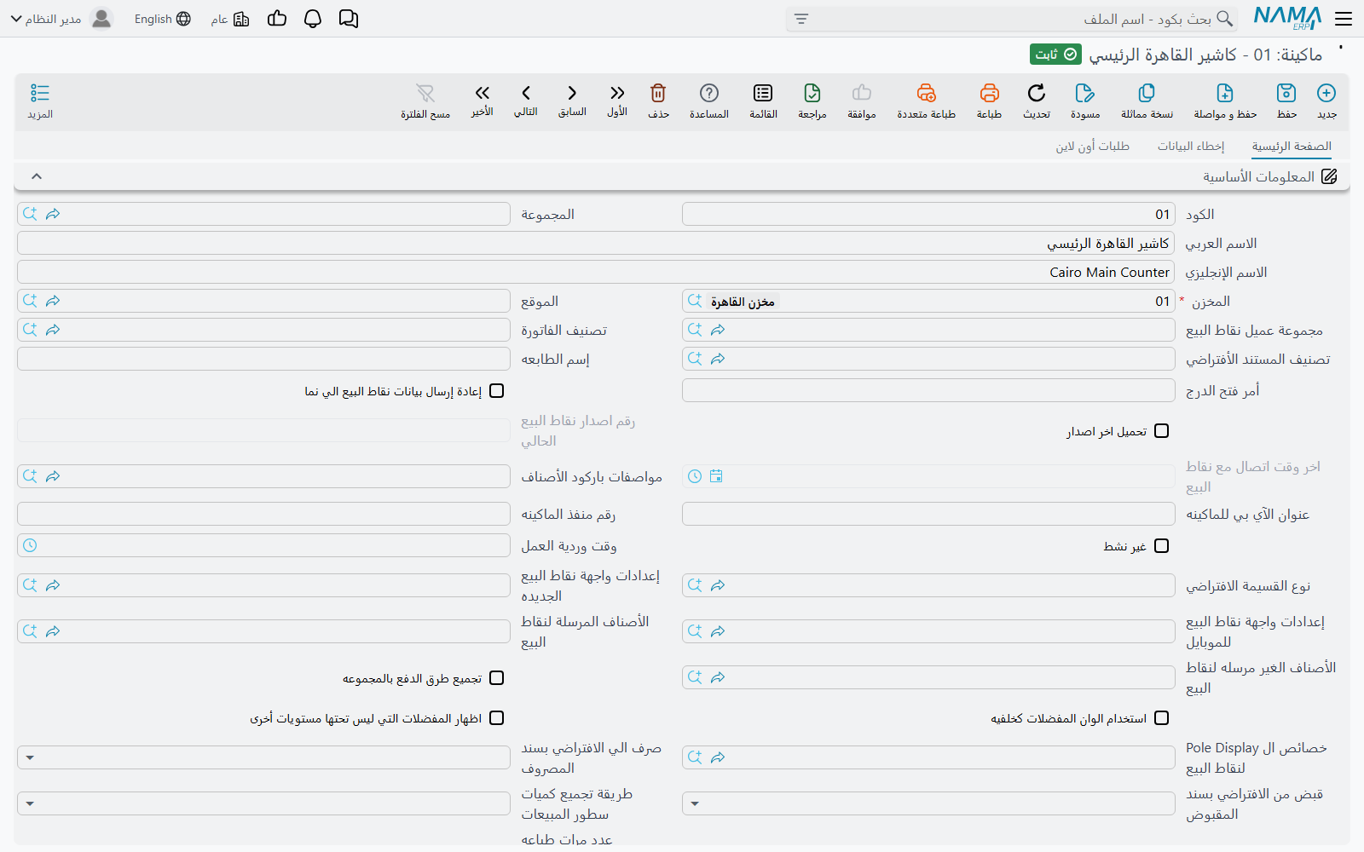
Task: Toggle تحميل اخر اصدار checkbox
Action: pos(1161,431)
